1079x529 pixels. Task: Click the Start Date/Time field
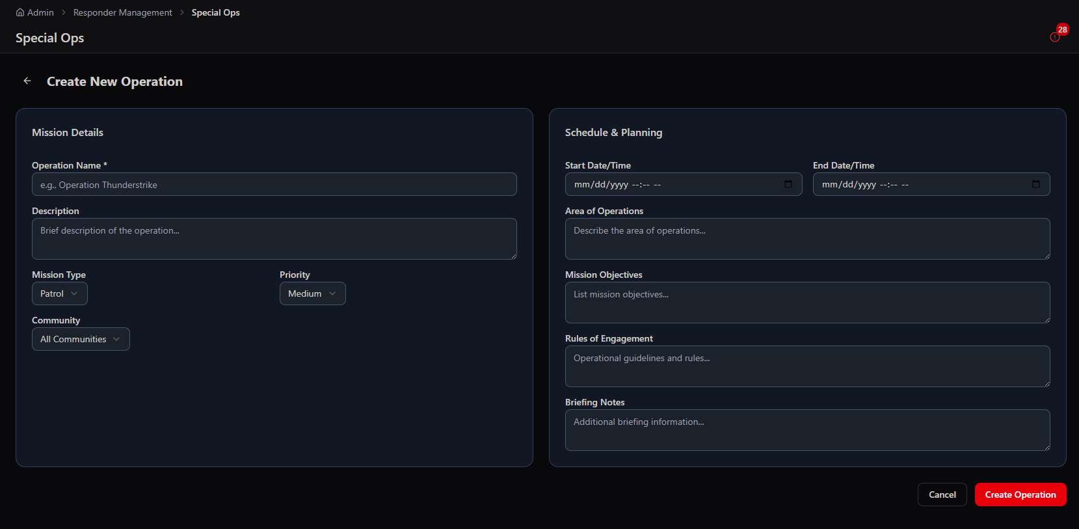click(x=684, y=184)
